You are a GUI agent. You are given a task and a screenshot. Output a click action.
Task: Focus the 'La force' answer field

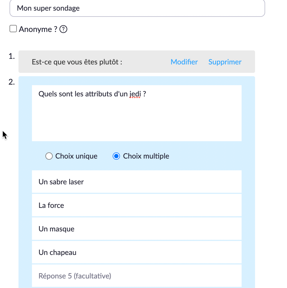tap(137, 205)
